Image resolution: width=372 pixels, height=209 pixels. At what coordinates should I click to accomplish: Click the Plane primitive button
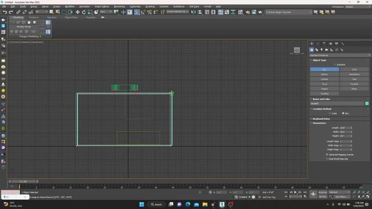pyautogui.click(x=354, y=89)
